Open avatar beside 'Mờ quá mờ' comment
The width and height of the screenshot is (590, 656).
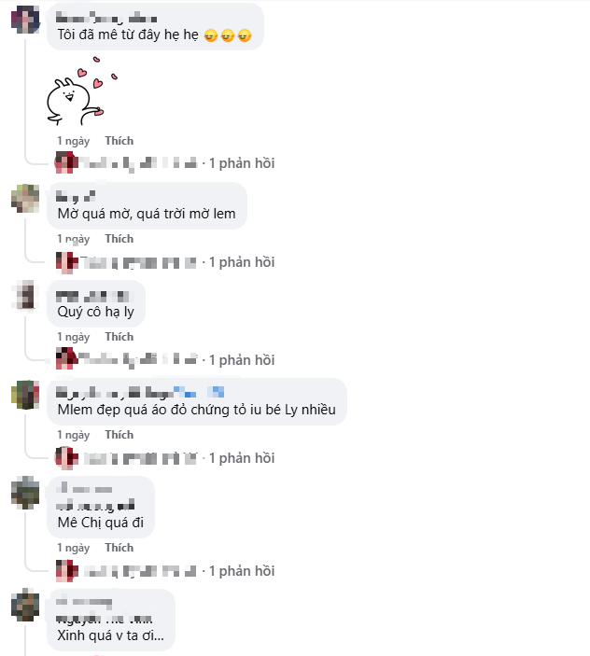coord(25,199)
